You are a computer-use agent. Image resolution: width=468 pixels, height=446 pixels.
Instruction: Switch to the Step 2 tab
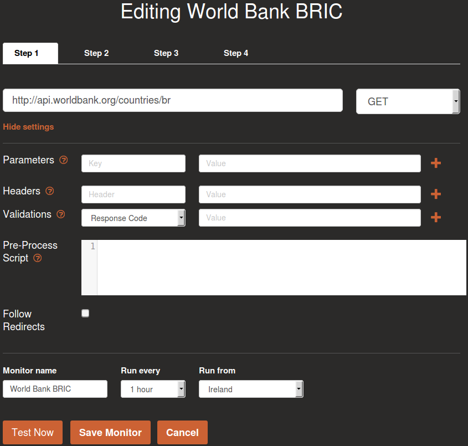96,53
